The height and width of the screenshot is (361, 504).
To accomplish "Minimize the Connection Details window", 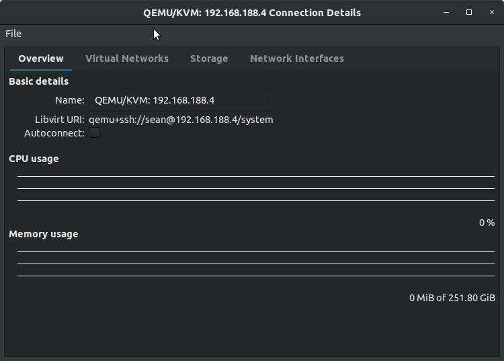I will click(446, 12).
